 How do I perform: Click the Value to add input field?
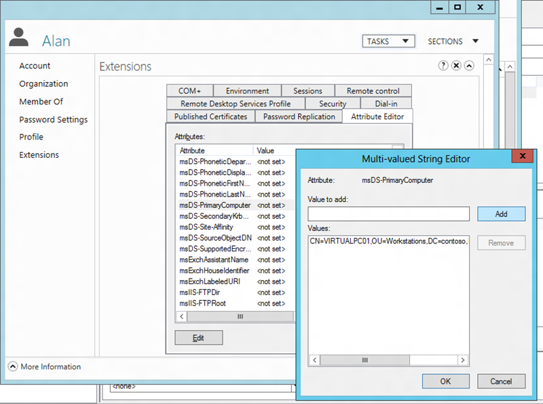point(388,214)
